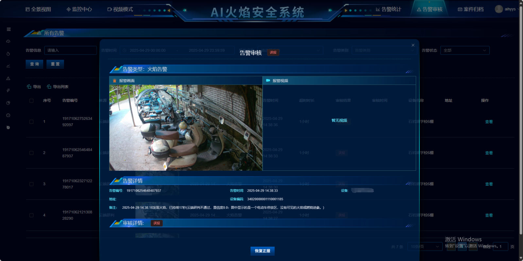Click the 告警编号 column header
Viewport: 523px width, 261px height.
coord(70,100)
